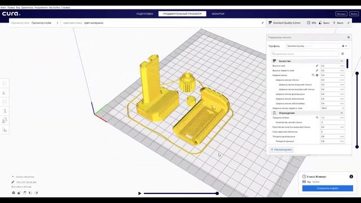
Task: Click the save to file button
Action: [x=327, y=188]
